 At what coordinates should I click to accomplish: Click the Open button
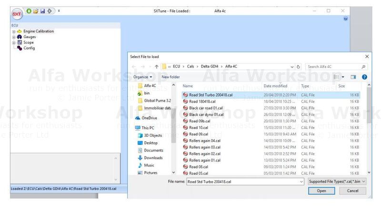(321, 191)
